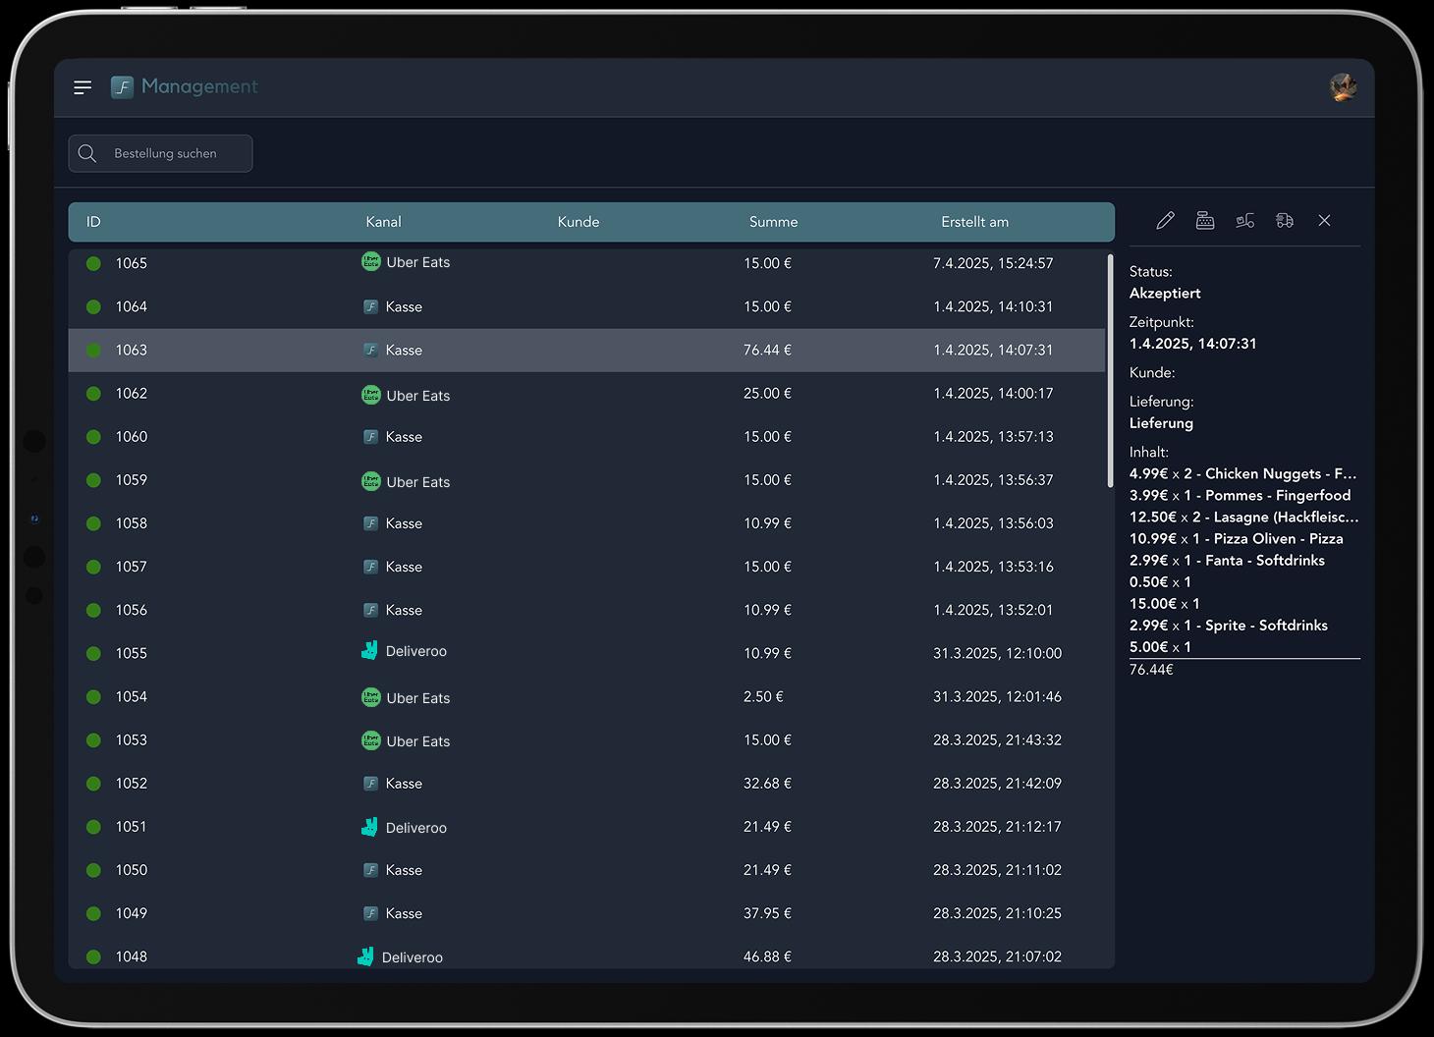Select order ID 1064
Viewport: 1434px width, 1037px height.
(x=132, y=306)
